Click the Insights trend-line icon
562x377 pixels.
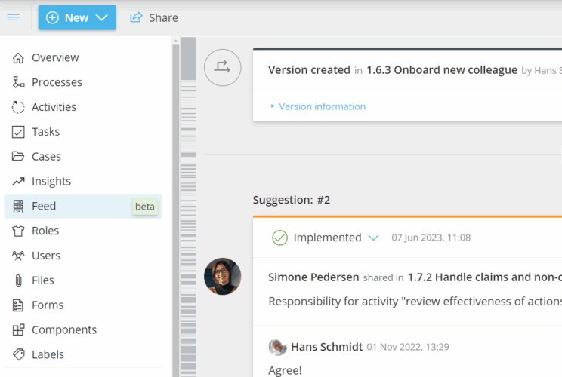click(18, 182)
